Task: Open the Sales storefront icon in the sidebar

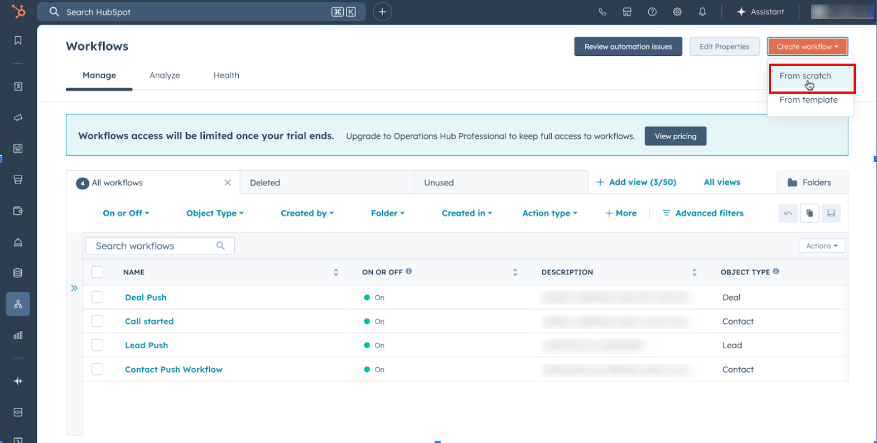Action: point(18,180)
